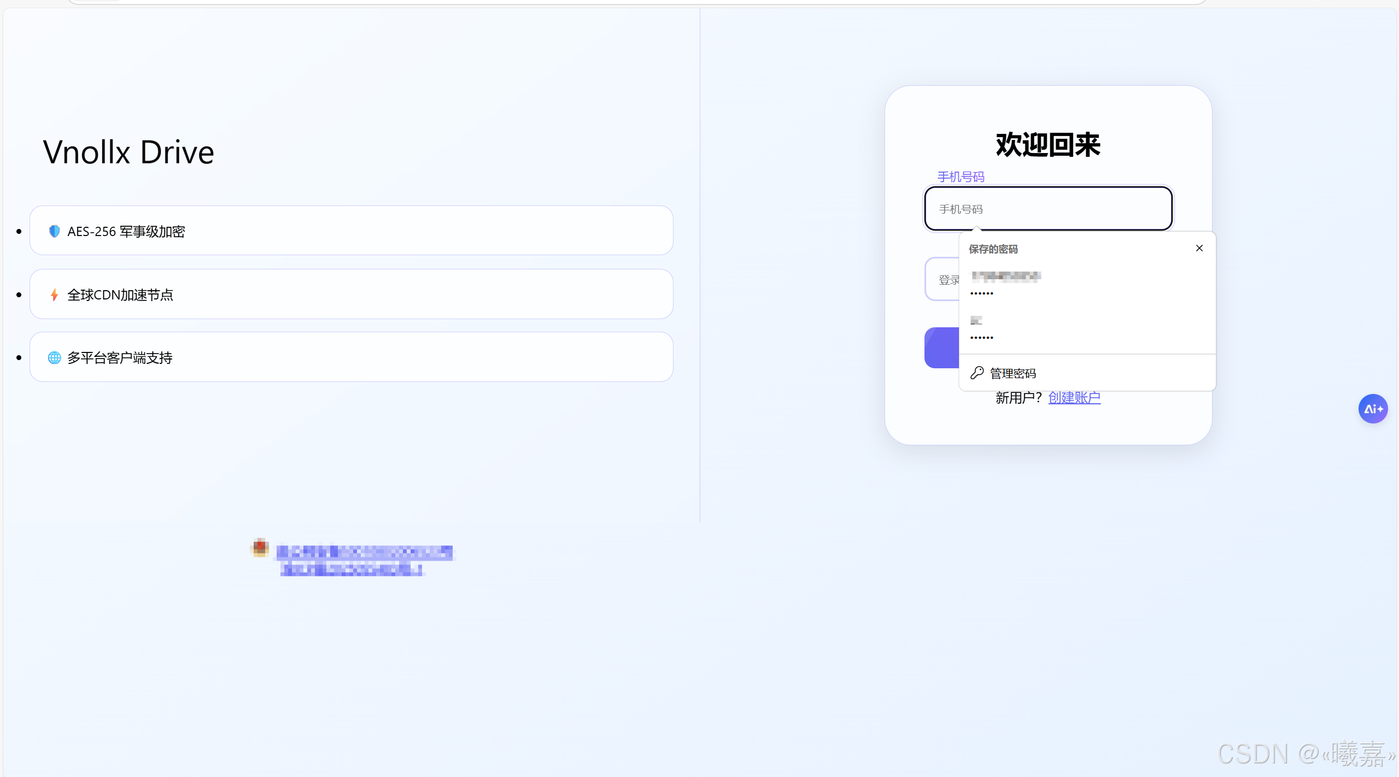Focus the 手机号码 input field
This screenshot has width=1399, height=777.
click(x=1048, y=209)
